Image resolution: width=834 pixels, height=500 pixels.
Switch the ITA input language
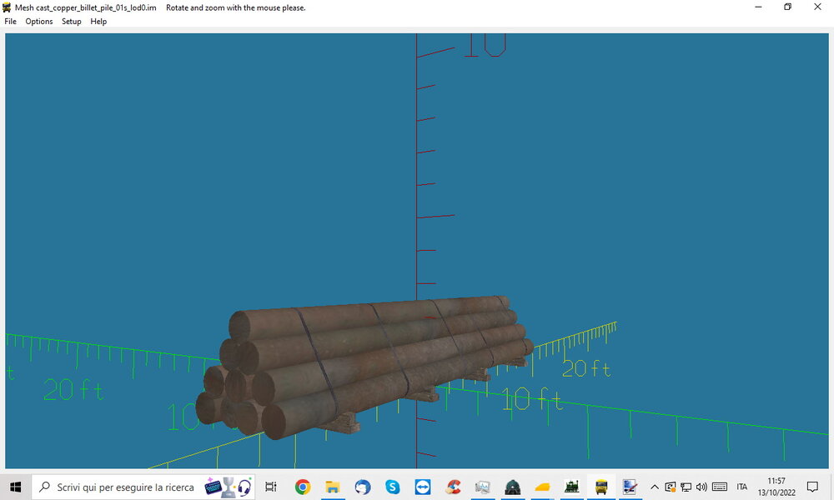742,487
